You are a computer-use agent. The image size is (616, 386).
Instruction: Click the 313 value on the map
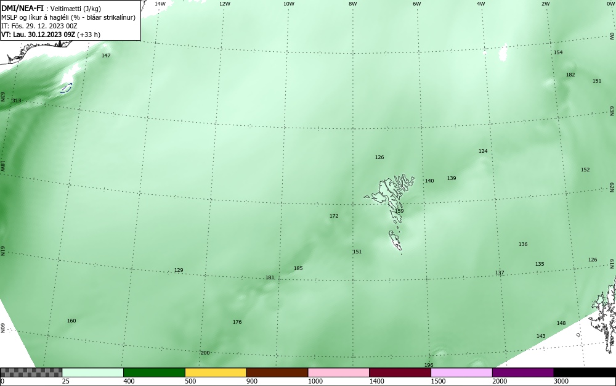17,101
